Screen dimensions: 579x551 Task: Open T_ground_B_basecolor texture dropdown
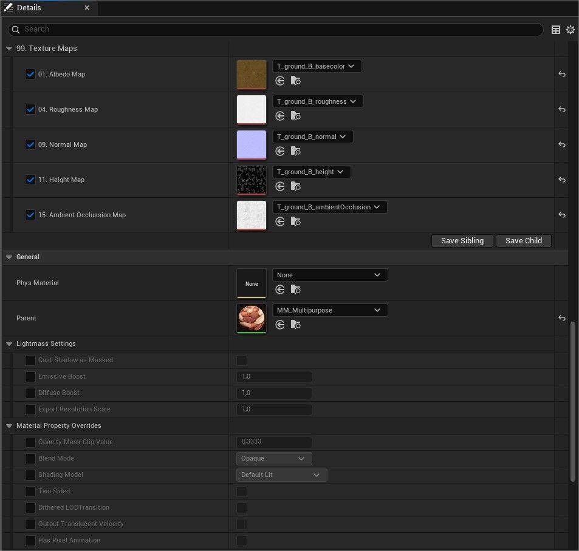point(317,66)
